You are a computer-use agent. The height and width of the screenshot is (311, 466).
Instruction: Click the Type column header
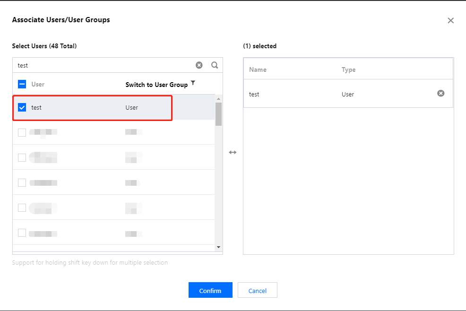[348, 69]
